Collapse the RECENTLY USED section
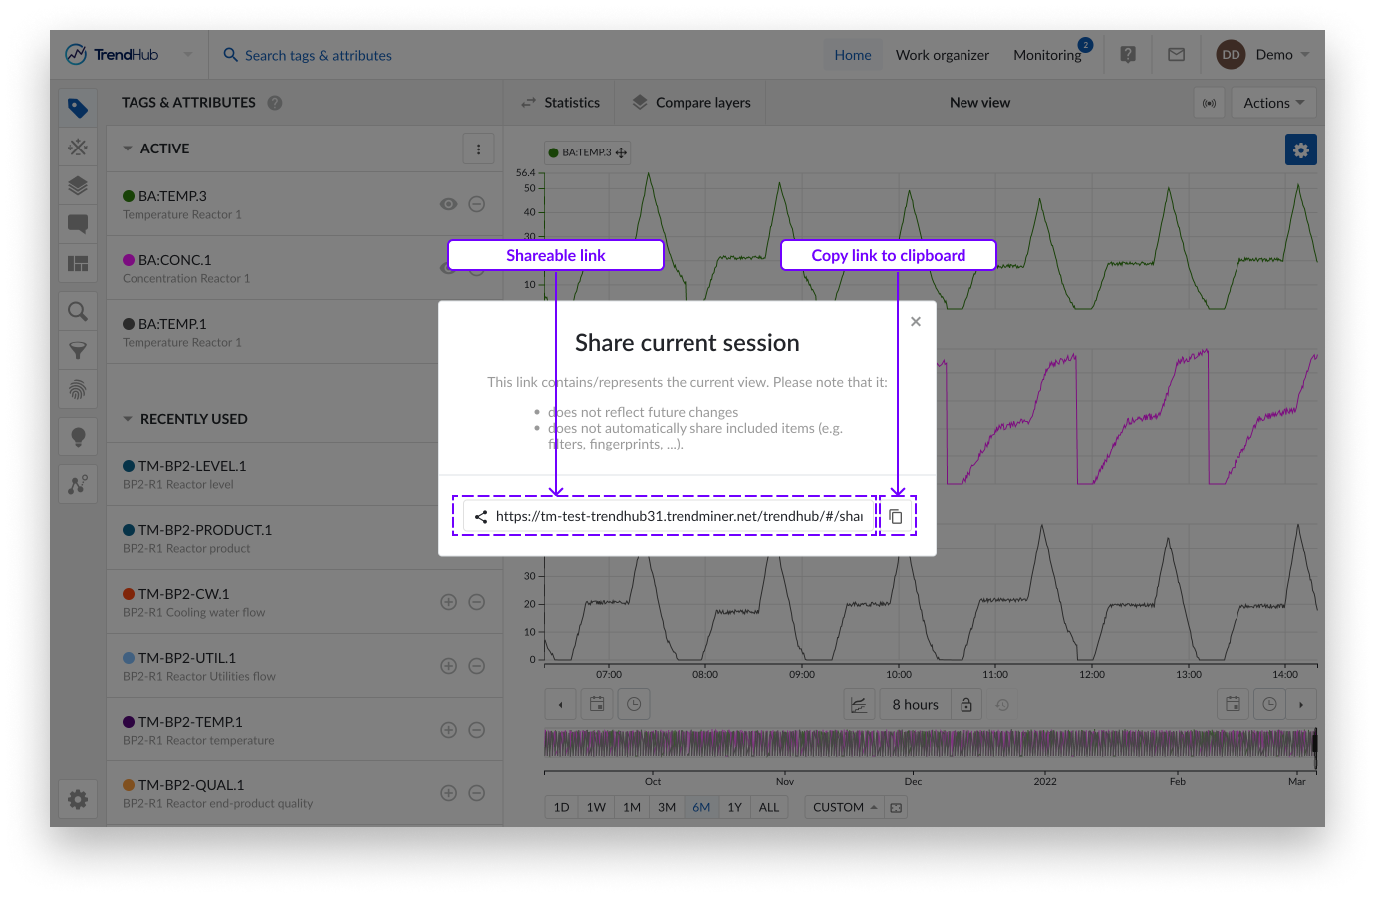This screenshot has height=897, width=1375. tap(128, 419)
